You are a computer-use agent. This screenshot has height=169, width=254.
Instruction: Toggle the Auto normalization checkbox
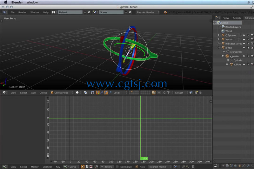pos(137,166)
